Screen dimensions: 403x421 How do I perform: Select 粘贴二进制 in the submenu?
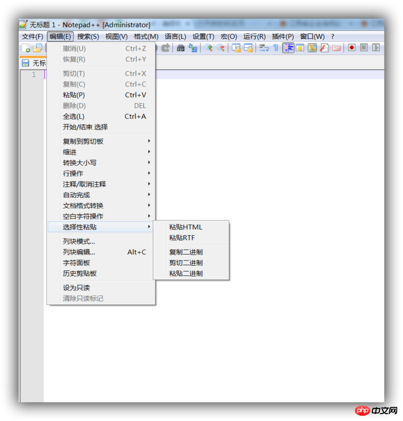pos(191,274)
